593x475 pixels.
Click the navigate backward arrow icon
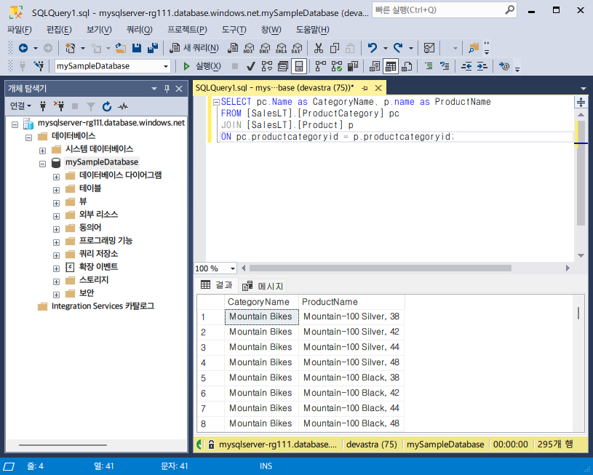click(x=23, y=48)
